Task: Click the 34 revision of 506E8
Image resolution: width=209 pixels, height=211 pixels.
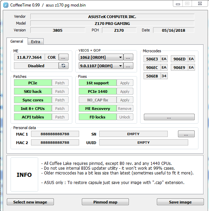Action: click(164, 76)
